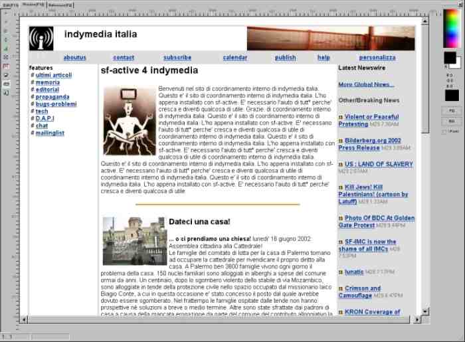Open SF-IMC is now the shame headline
The image size is (465, 342).
point(367,246)
